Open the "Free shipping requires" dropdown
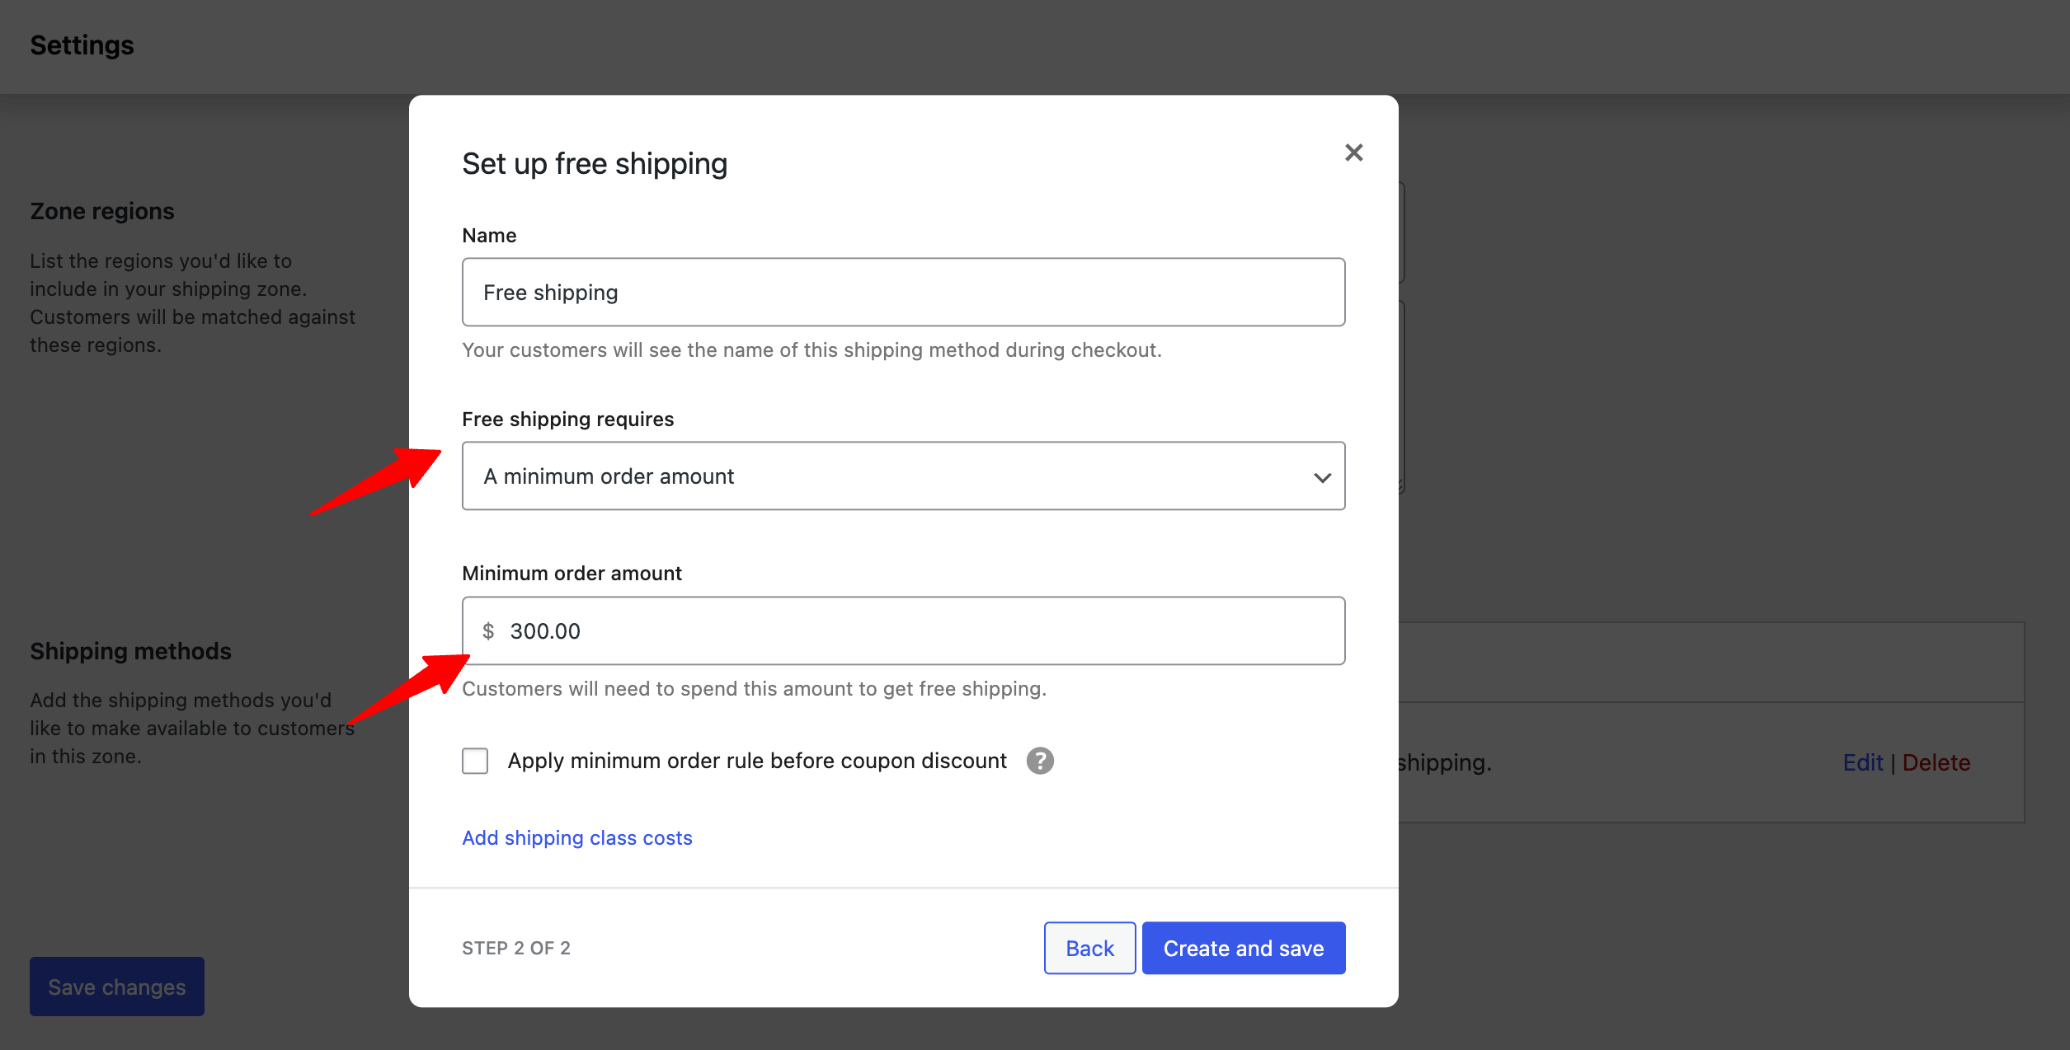2070x1050 pixels. coord(903,476)
